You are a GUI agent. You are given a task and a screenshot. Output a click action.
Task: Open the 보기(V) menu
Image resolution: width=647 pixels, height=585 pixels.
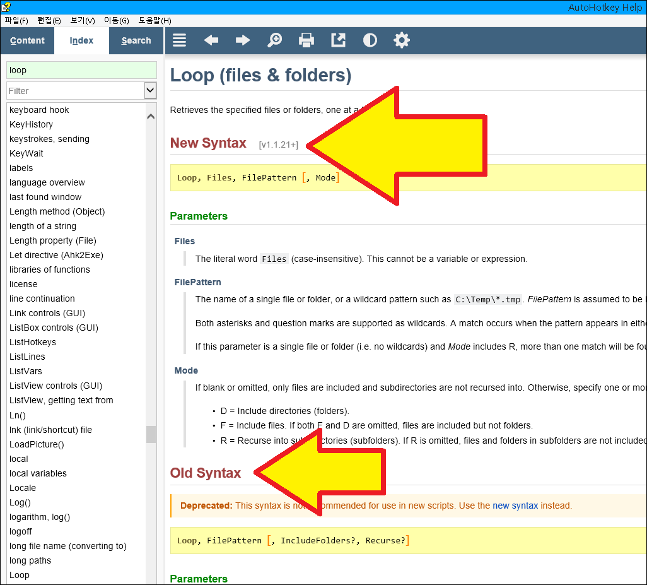pyautogui.click(x=83, y=21)
